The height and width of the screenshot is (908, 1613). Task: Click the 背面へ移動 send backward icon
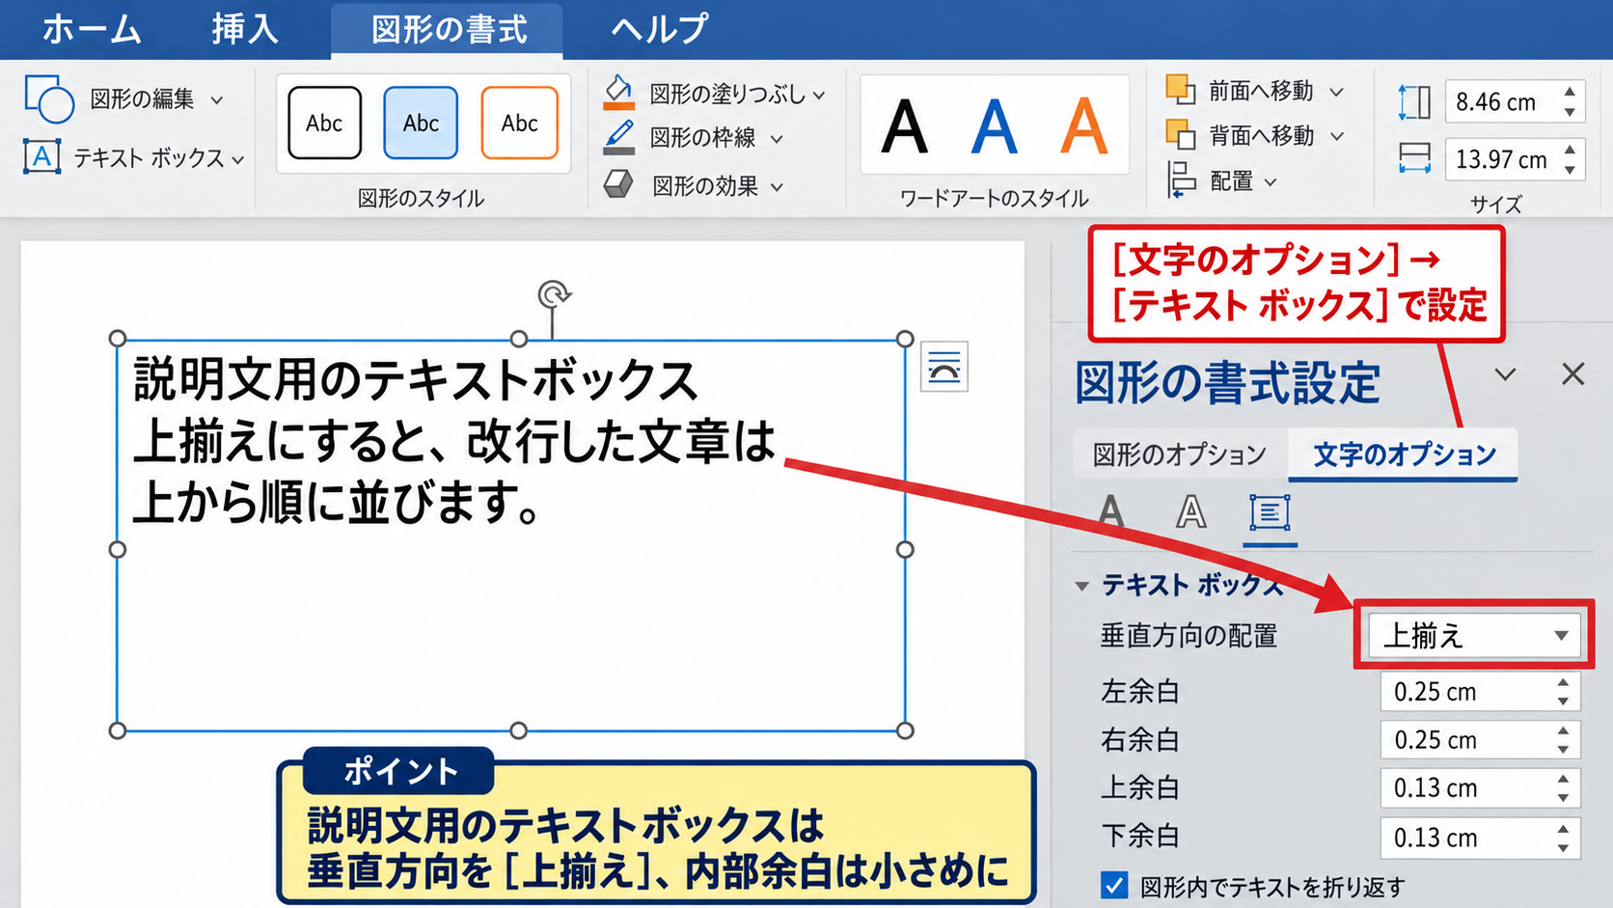1181,134
